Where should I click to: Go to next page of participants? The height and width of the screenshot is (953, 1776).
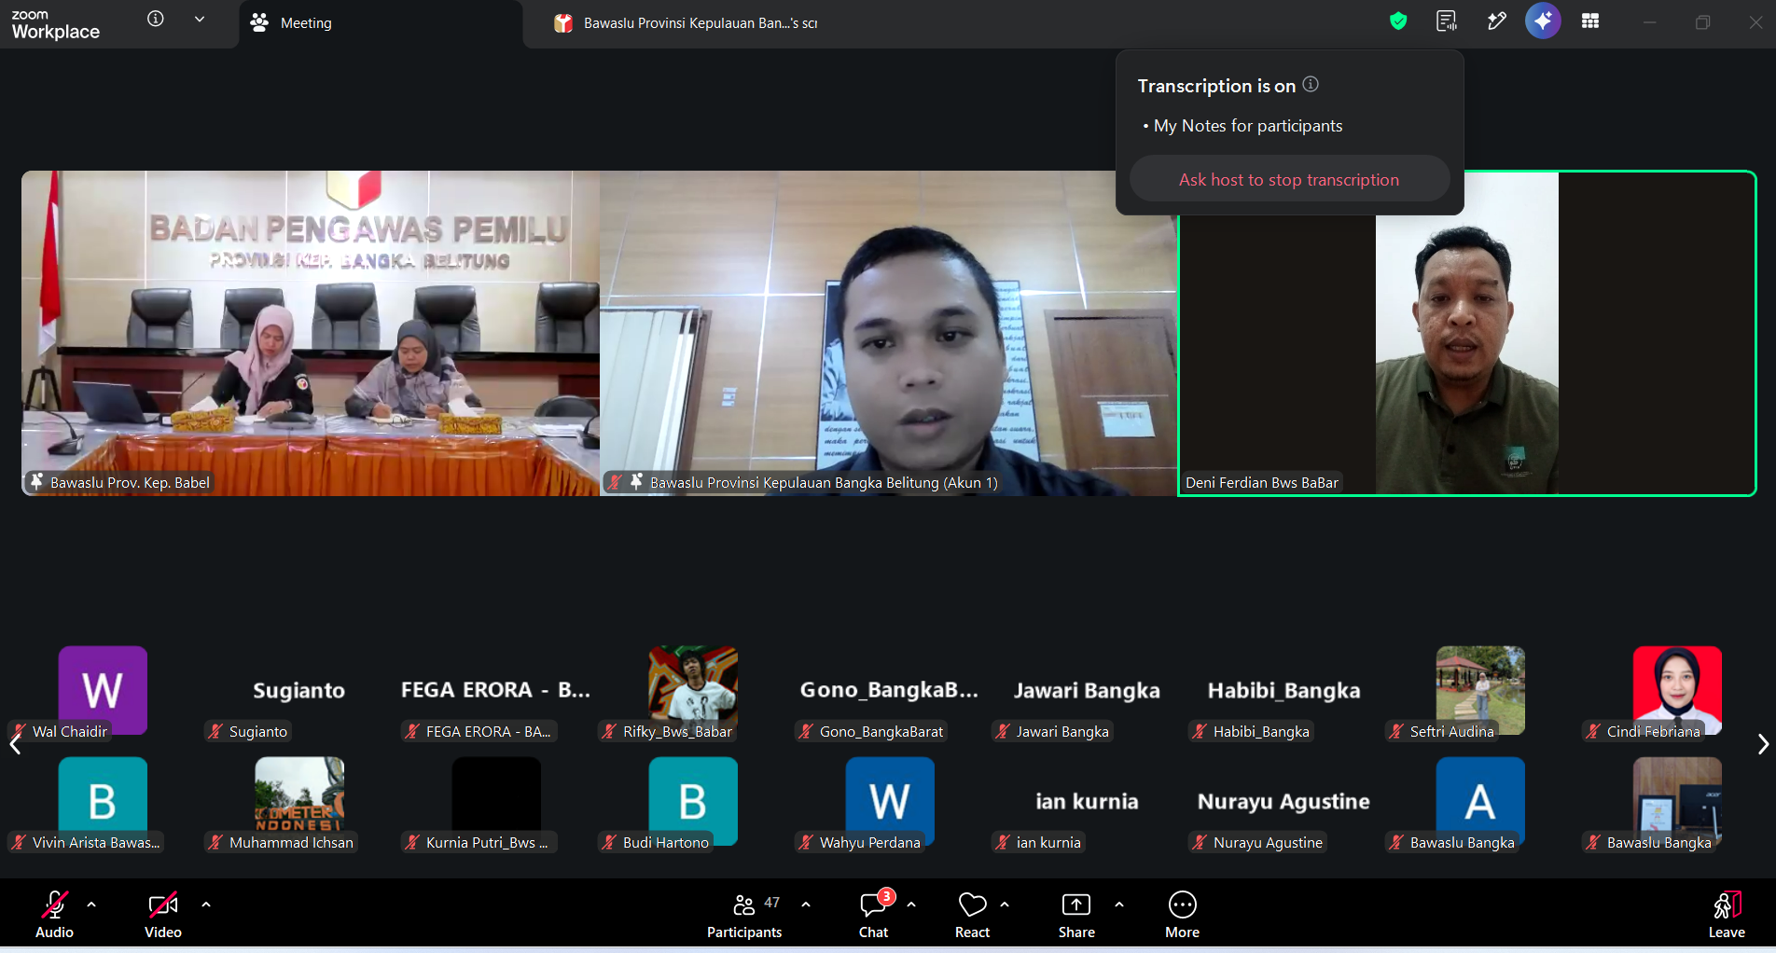click(x=1762, y=744)
